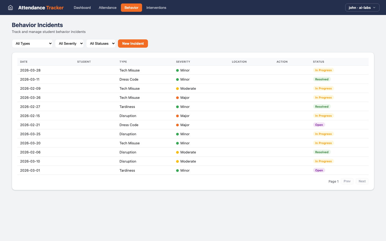Viewport: 386px width, 241px height.
Task: Click the orange Major severity dot for 2026-03-26
Action: [x=177, y=97]
